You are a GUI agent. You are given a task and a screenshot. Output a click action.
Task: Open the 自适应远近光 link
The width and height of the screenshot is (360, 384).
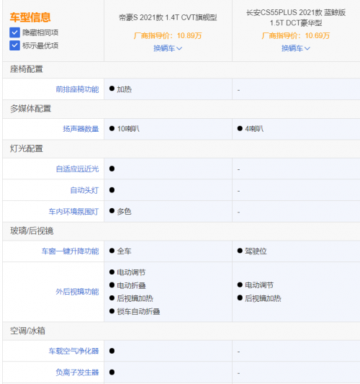[x=77, y=169]
